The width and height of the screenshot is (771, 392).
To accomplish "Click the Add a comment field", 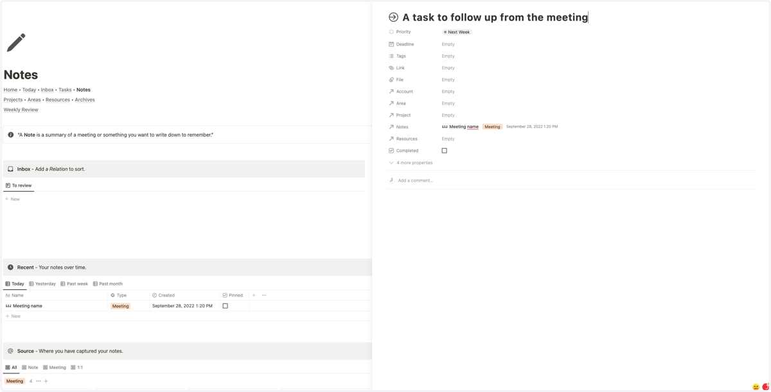I will 415,180.
